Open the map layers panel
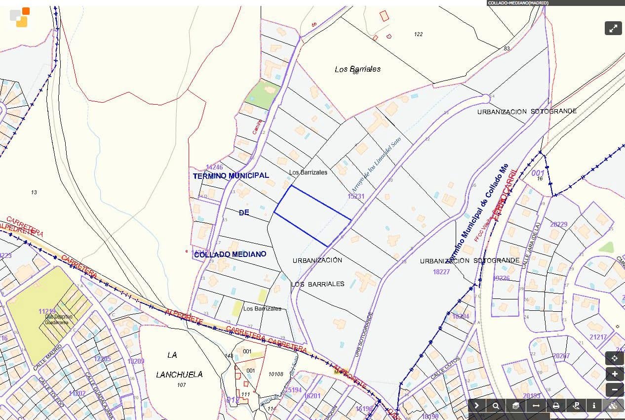Screen dimensions: 625x420 click(515, 406)
